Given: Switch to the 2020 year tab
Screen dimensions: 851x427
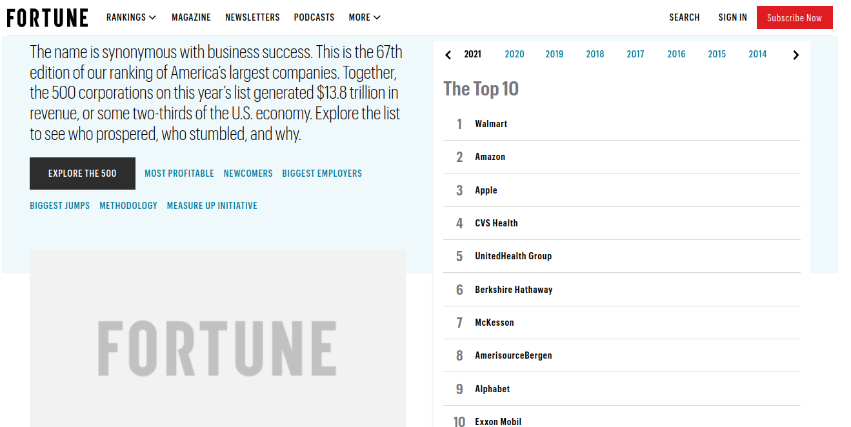Looking at the screenshot, I should 514,54.
